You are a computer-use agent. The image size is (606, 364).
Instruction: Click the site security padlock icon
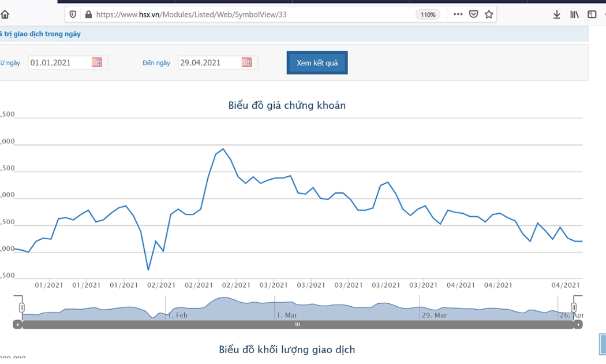[88, 14]
